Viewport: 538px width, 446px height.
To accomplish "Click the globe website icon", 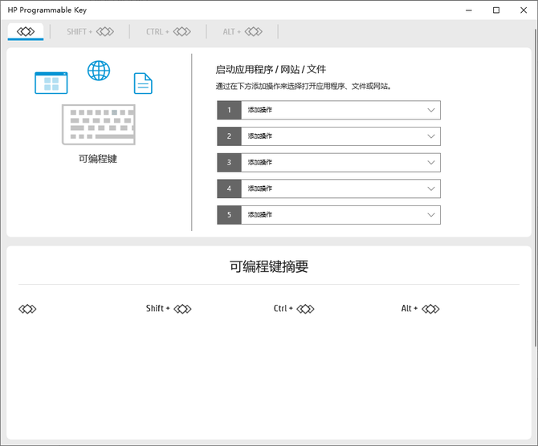I will (99, 71).
